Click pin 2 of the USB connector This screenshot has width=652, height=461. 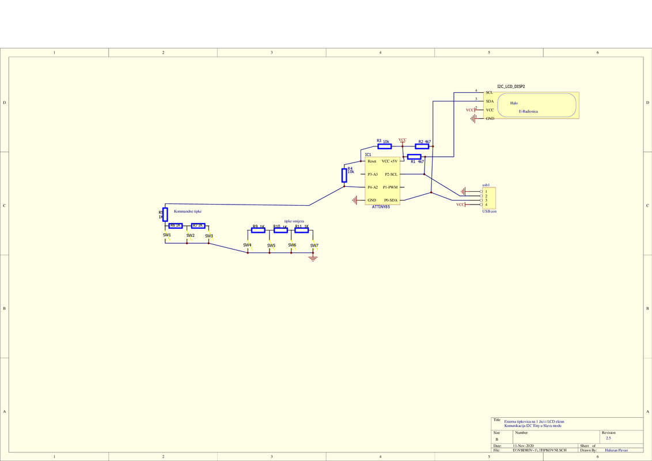pos(482,196)
